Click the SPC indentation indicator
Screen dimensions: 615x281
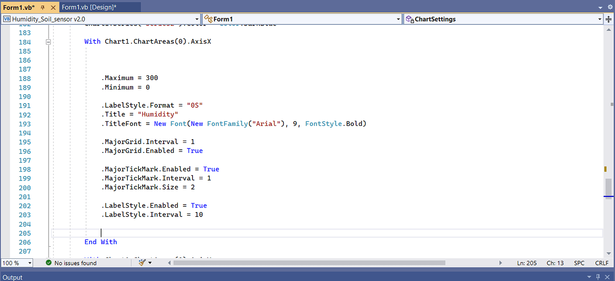(x=578, y=263)
